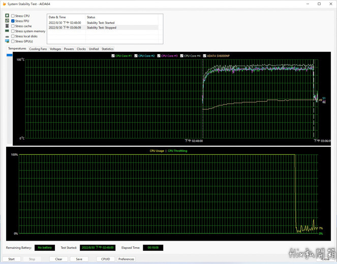This screenshot has height=264, width=337.
Task: Click the CPU Usage legend label
Action: click(157, 151)
